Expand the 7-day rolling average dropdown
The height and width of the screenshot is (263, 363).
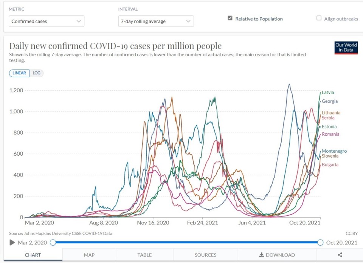[156, 21]
